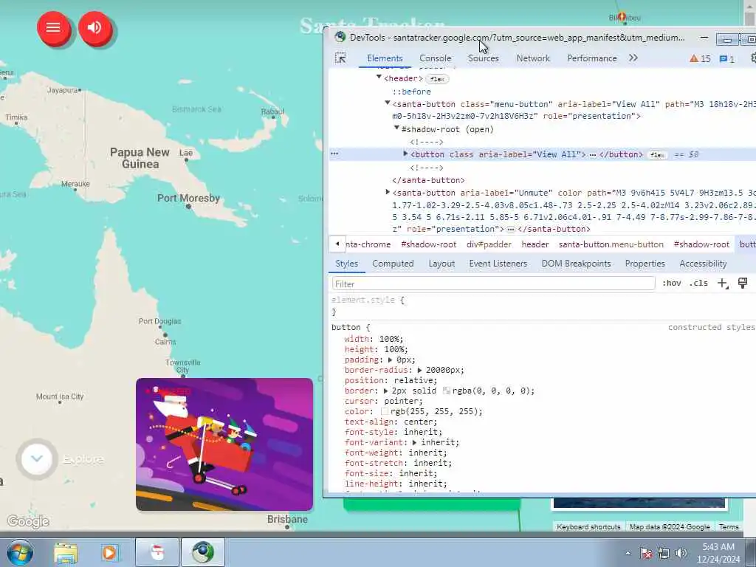Click the Google logo on map
This screenshot has width=756, height=567.
[x=28, y=521]
